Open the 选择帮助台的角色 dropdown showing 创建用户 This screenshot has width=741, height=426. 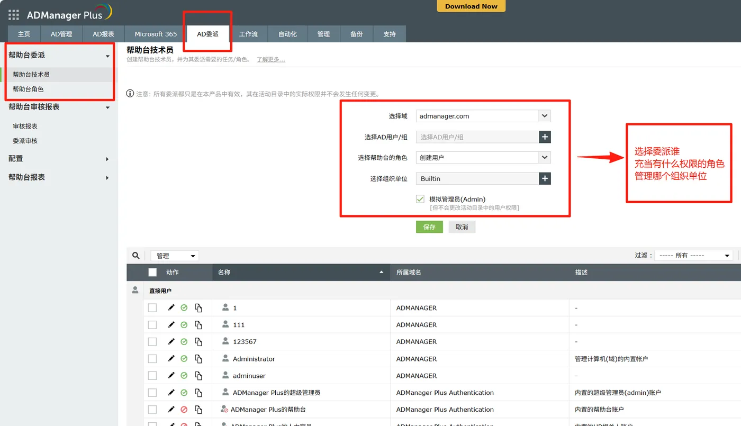pyautogui.click(x=483, y=158)
